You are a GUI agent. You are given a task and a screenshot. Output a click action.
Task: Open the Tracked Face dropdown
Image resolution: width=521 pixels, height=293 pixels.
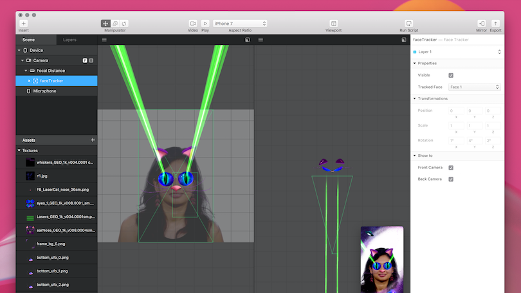tap(475, 87)
